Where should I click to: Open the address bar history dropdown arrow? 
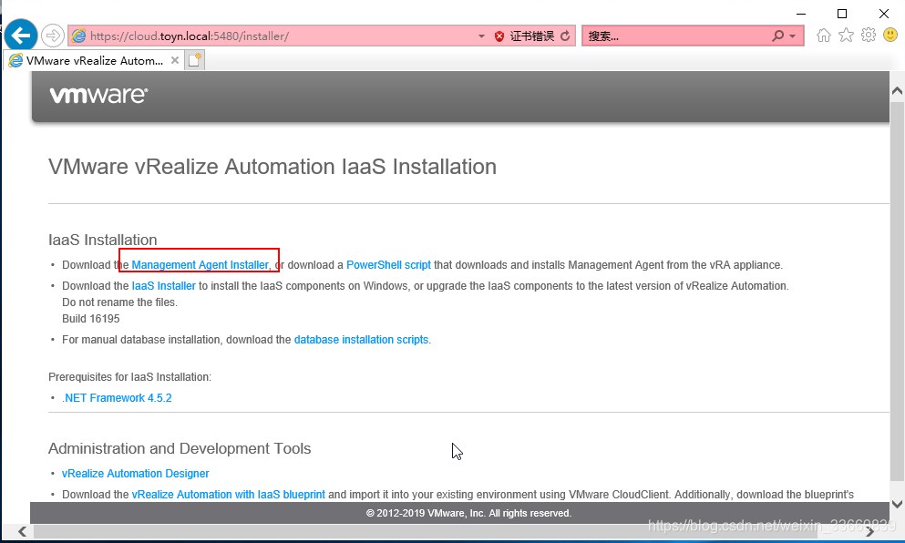coord(481,36)
